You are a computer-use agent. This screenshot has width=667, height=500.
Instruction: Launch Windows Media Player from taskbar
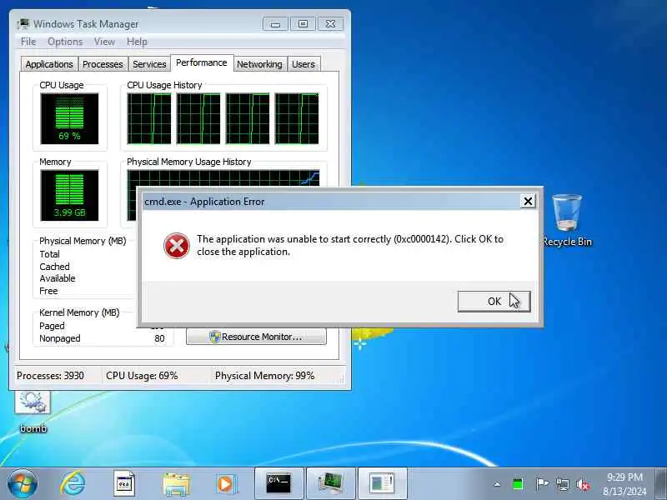(226, 484)
